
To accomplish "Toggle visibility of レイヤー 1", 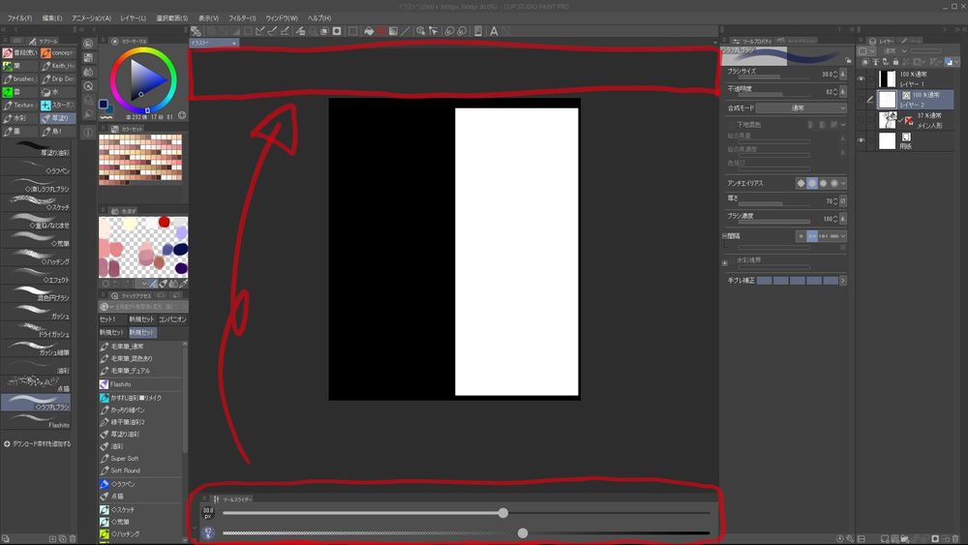I will point(862,79).
